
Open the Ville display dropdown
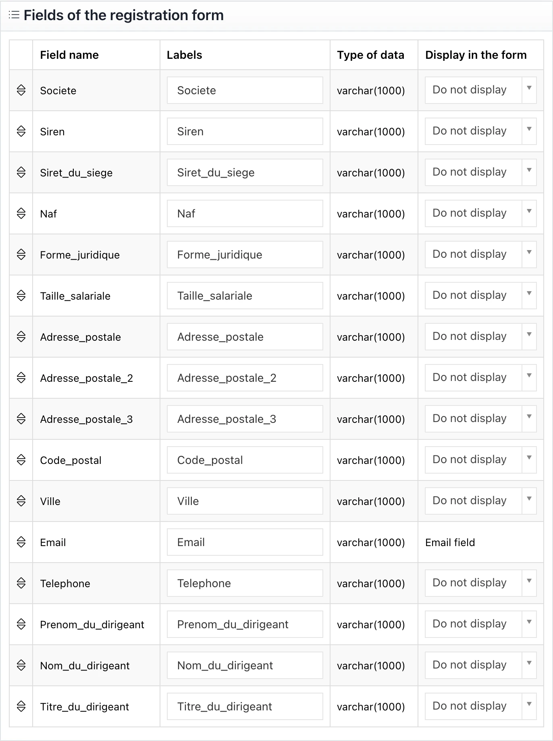tap(480, 501)
